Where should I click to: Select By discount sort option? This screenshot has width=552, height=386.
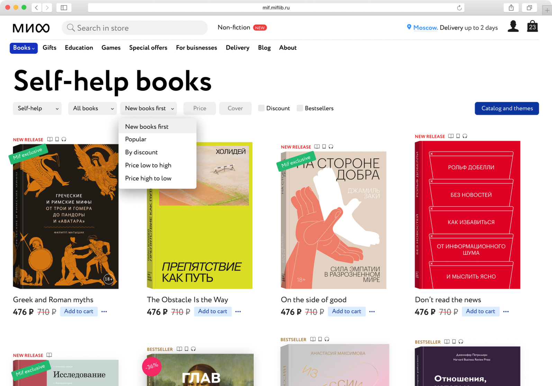coord(157,152)
